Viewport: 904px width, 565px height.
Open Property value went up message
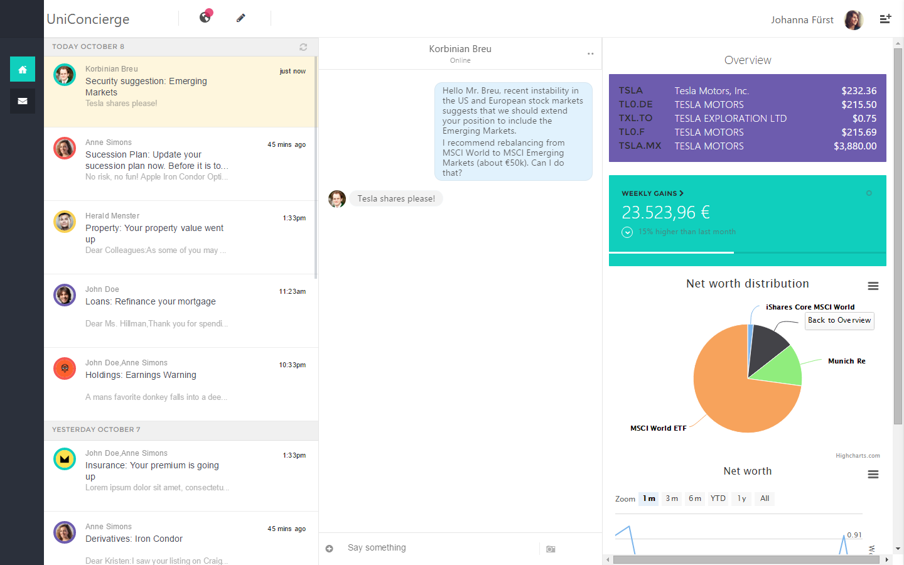(180, 237)
